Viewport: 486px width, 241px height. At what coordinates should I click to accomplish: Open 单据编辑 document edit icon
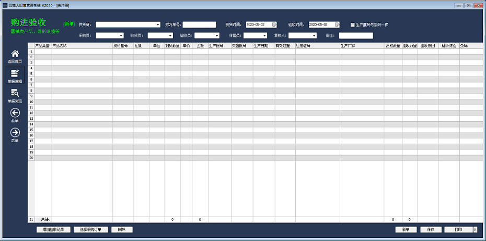tap(15, 74)
